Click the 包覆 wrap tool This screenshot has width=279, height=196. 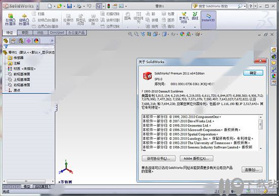pos(168,14)
